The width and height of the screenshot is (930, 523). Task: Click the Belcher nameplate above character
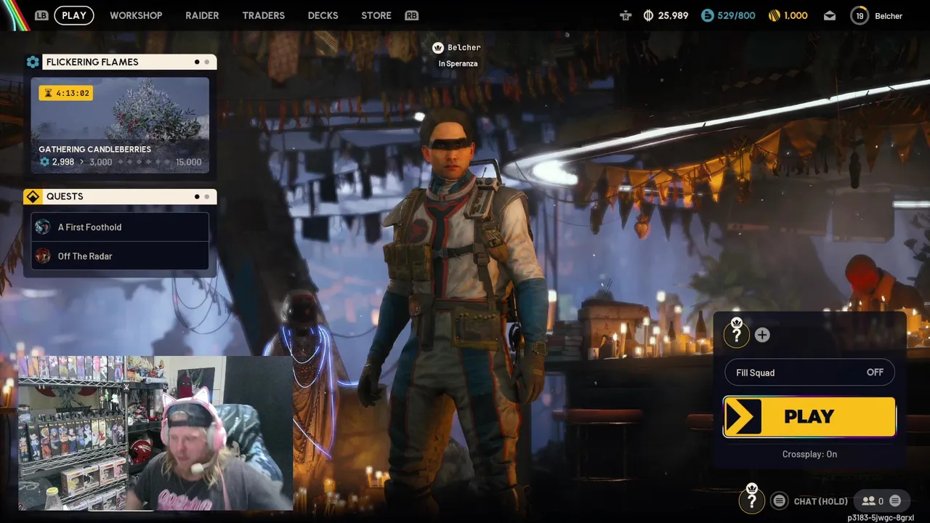464,48
